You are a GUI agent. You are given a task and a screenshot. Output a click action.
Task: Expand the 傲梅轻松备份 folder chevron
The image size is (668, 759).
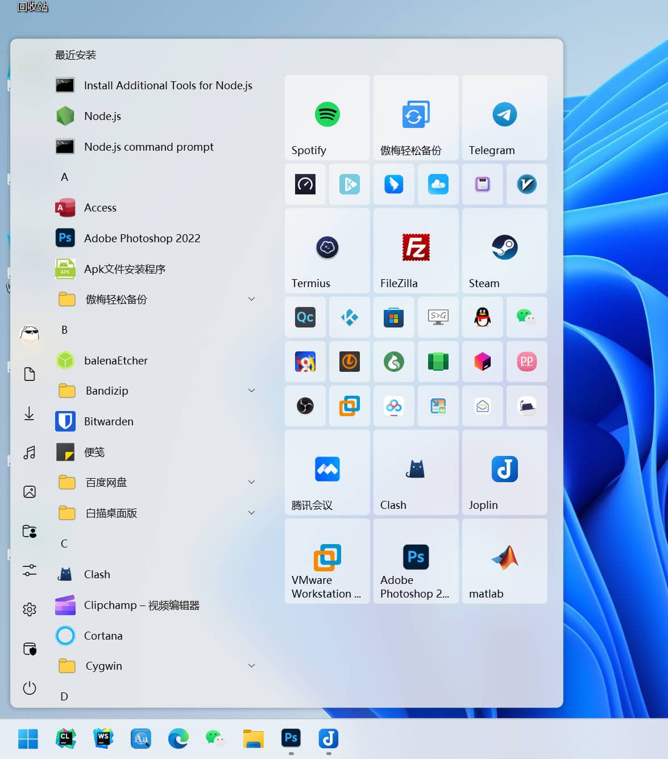(x=251, y=299)
